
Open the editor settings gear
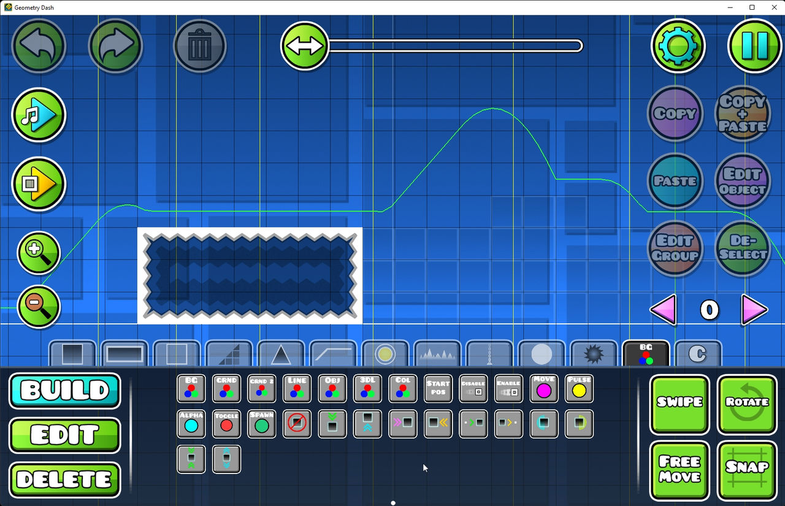pos(678,46)
